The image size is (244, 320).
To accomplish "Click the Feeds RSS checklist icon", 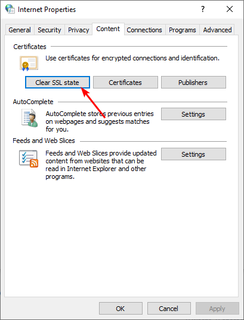I will tap(29, 159).
